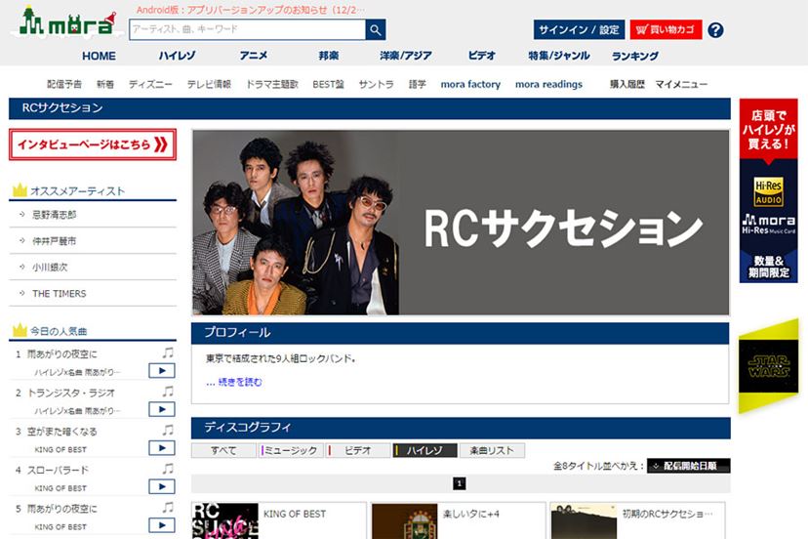Select the ミュージック discography tab
Screen dimensions: 808x539
pyautogui.click(x=291, y=450)
